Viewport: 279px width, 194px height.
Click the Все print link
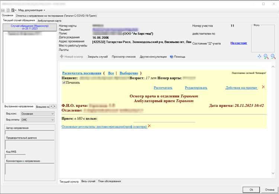pos(111,73)
